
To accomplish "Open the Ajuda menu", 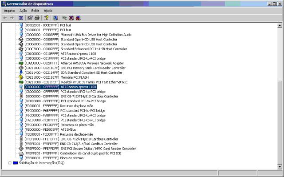I will click(x=48, y=11).
